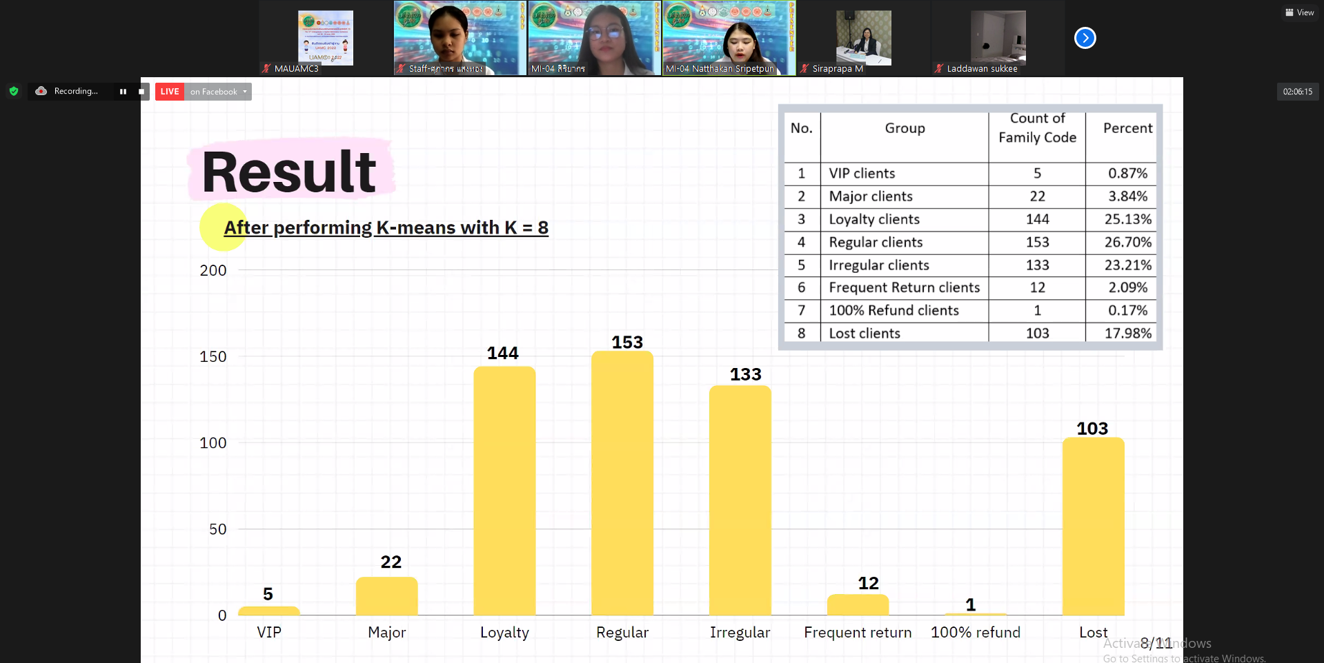The height and width of the screenshot is (663, 1324).
Task: Click the Regular bar labeled 153
Action: [622, 483]
